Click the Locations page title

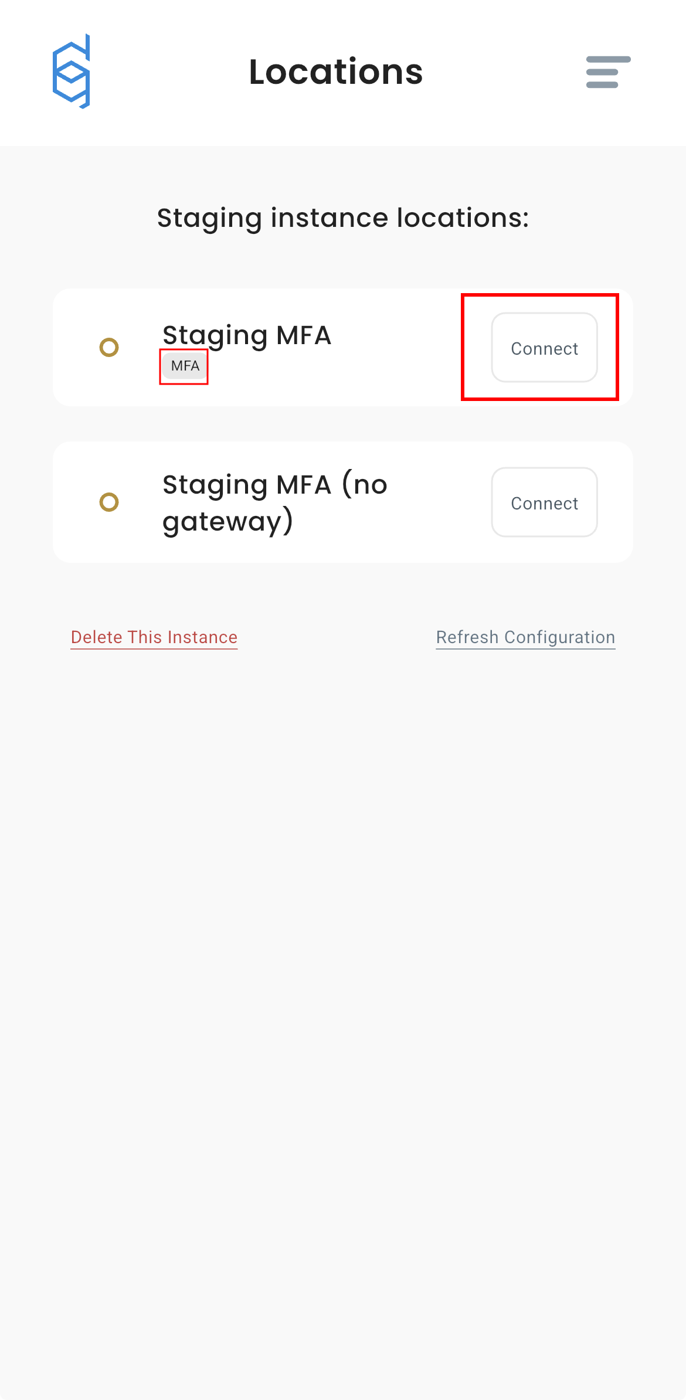pyautogui.click(x=336, y=72)
